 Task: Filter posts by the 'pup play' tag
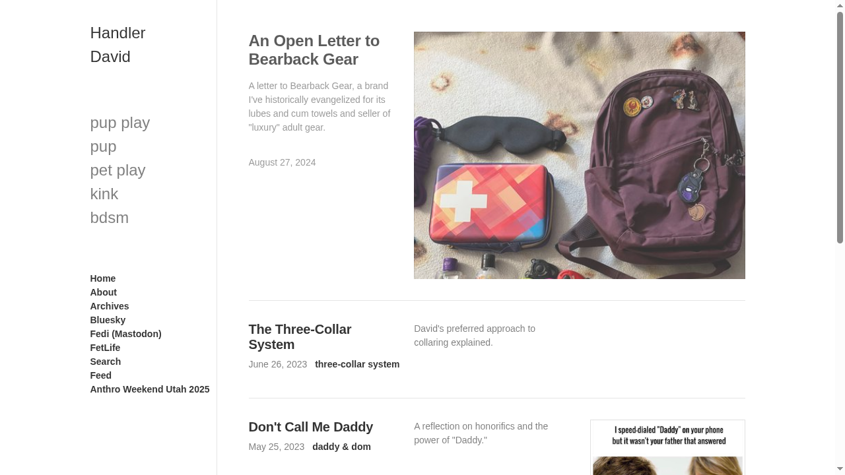(119, 123)
